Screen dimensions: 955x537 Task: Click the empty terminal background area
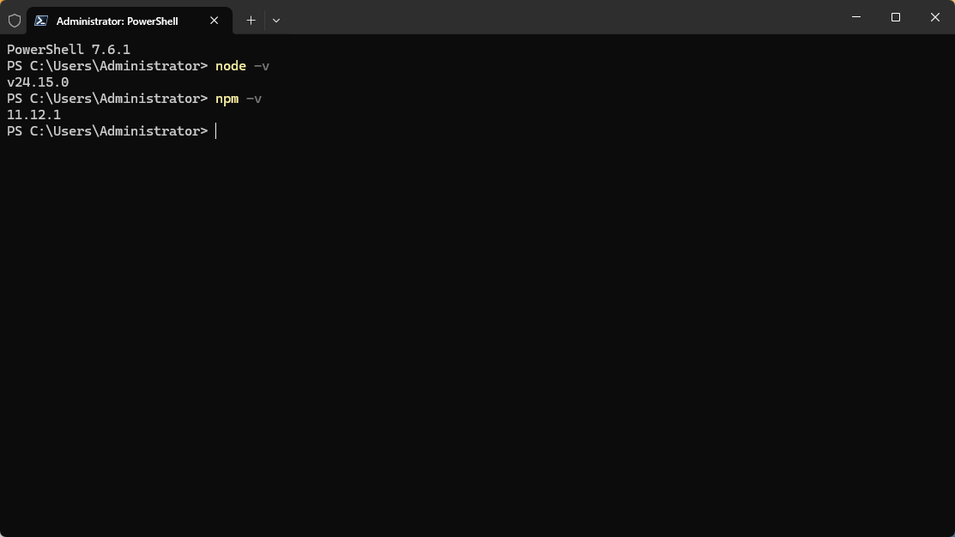pyautogui.click(x=477, y=343)
